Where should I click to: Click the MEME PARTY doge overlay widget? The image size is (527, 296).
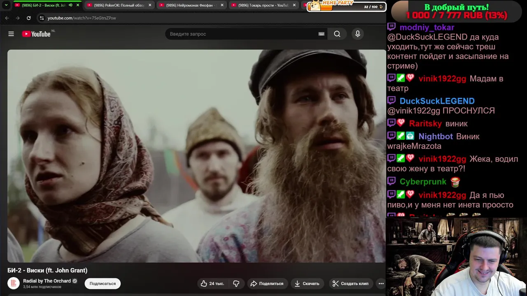pyautogui.click(x=347, y=6)
